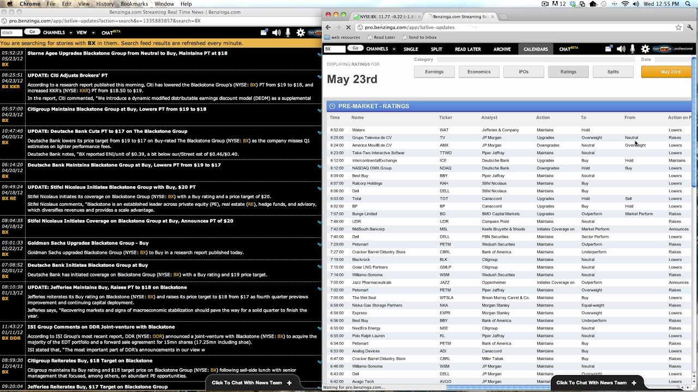
Task: Open Stifel Nicolaus Initiates Coverage headline
Action: (130, 221)
